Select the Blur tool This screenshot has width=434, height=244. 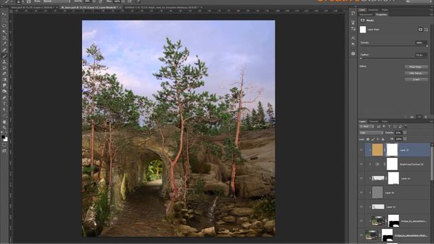(4, 85)
